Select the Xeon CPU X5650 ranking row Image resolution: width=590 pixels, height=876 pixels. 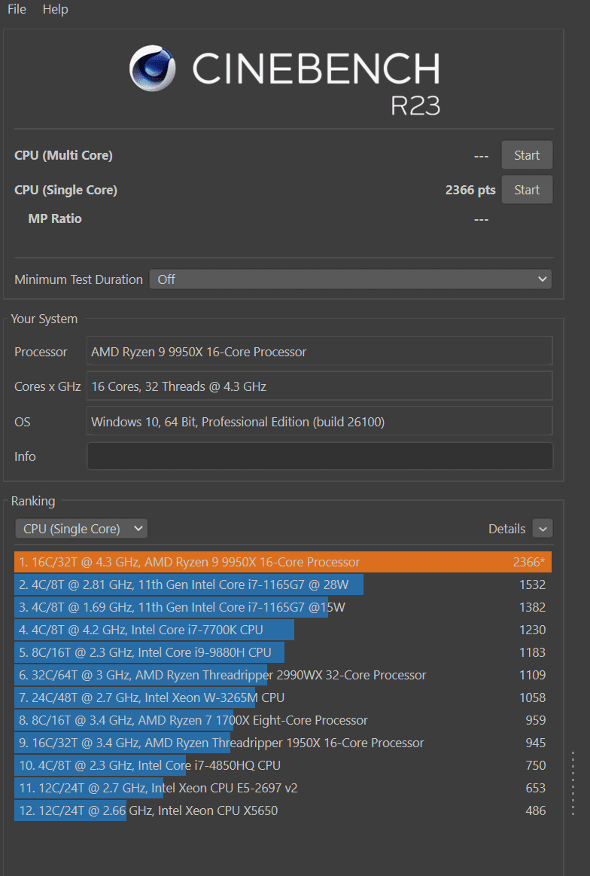tap(283, 810)
